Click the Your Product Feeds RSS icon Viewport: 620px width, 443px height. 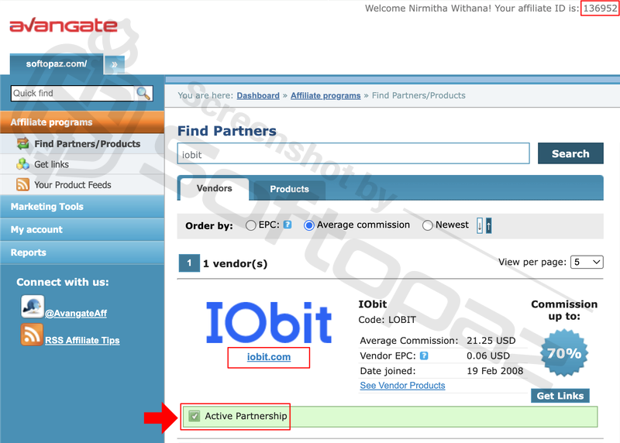point(23,184)
